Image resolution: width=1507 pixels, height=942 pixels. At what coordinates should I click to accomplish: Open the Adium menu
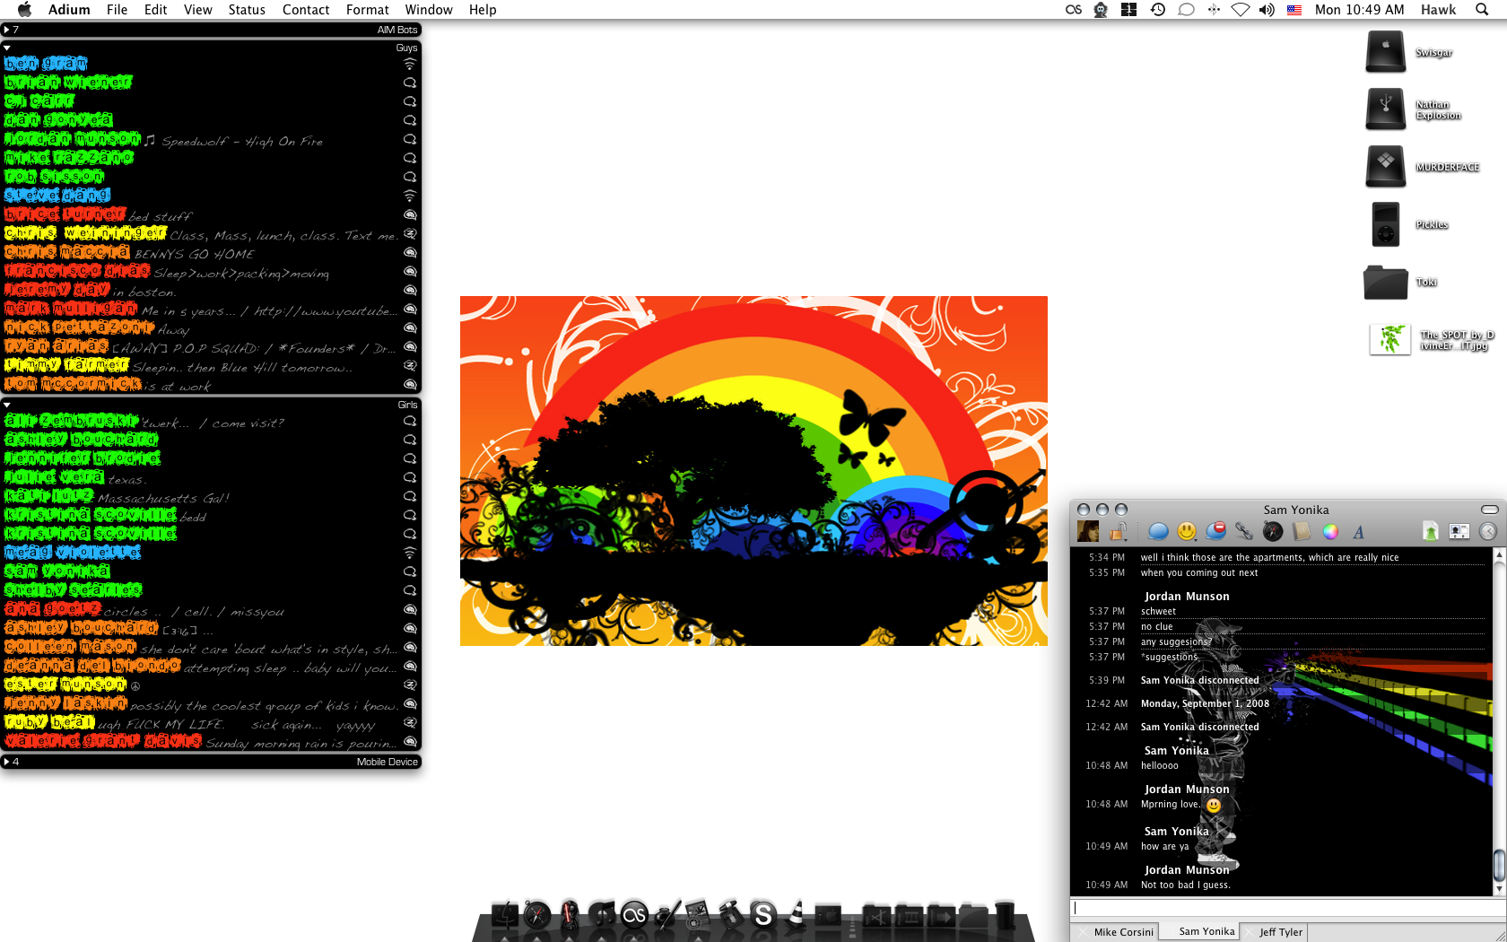pyautogui.click(x=69, y=10)
